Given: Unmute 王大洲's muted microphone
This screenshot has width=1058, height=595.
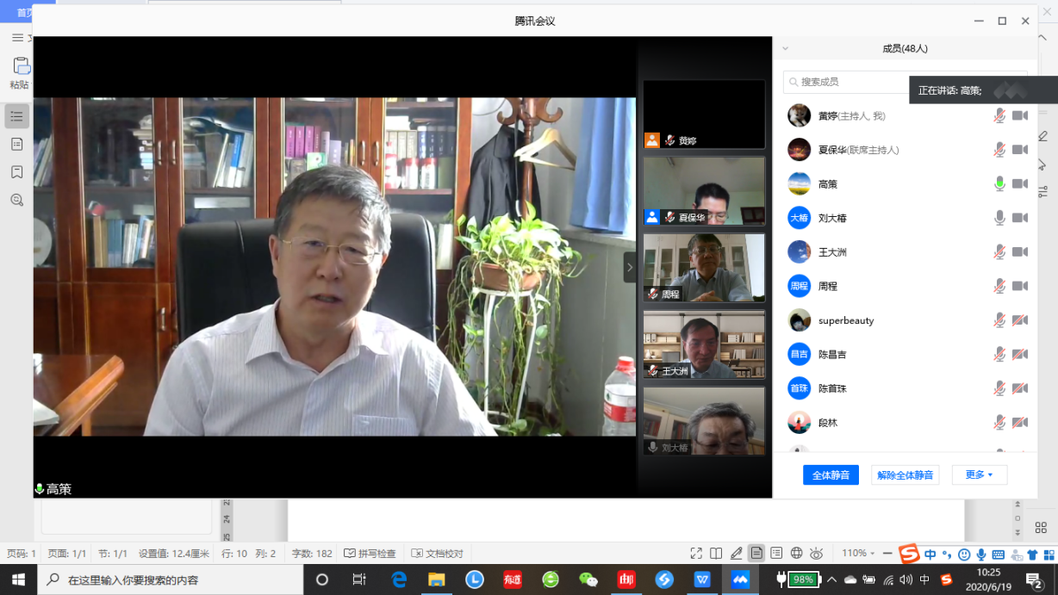Looking at the screenshot, I should [999, 252].
